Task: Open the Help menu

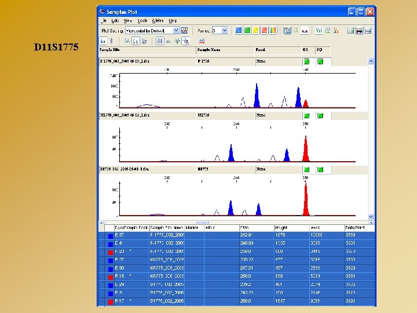Action: pos(173,20)
